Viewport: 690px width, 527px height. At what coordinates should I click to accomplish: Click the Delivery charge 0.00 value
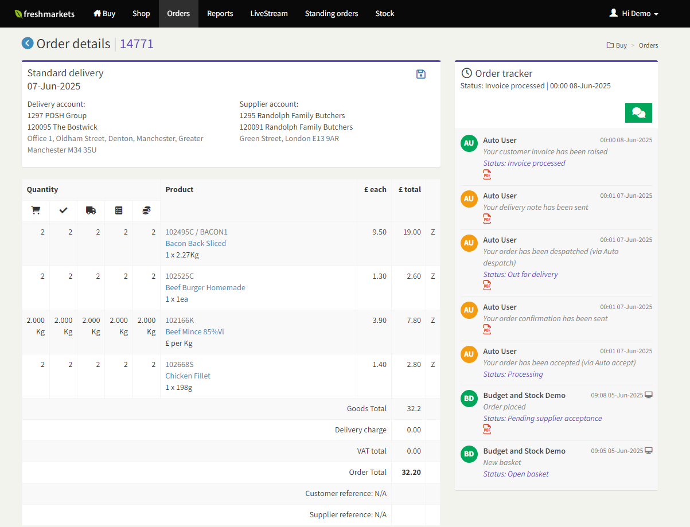click(x=414, y=430)
